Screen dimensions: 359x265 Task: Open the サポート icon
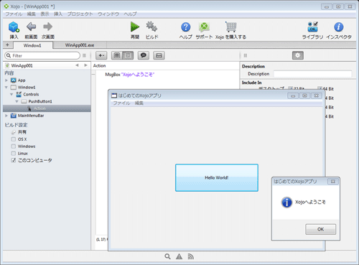(x=204, y=27)
